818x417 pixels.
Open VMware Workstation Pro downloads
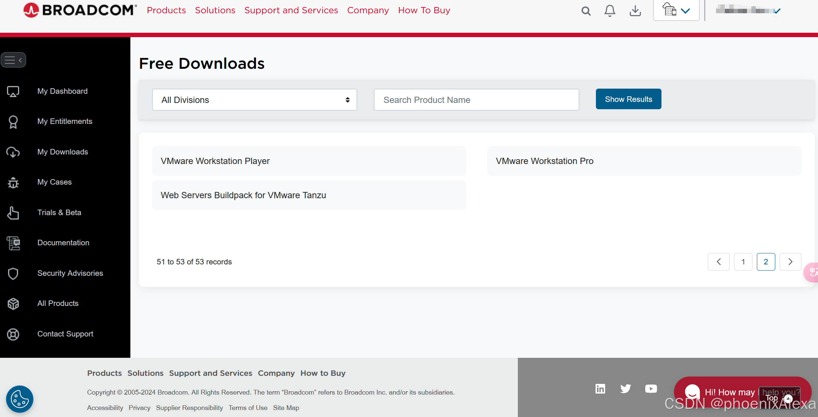(644, 161)
